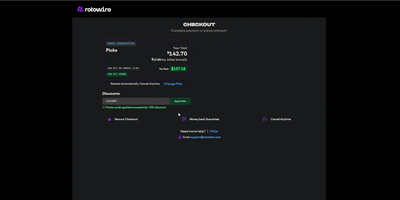Image resolution: width=400 pixels, height=200 pixels.
Task: Focus the CJCURRY promo code field
Action: click(136, 101)
